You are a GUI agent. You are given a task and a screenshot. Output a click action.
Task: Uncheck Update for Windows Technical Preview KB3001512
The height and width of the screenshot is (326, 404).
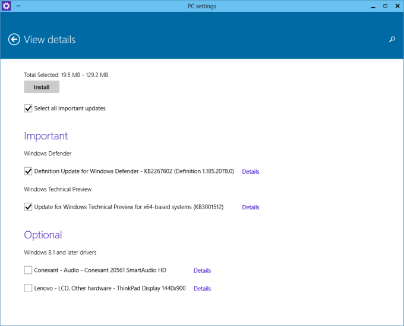click(28, 207)
